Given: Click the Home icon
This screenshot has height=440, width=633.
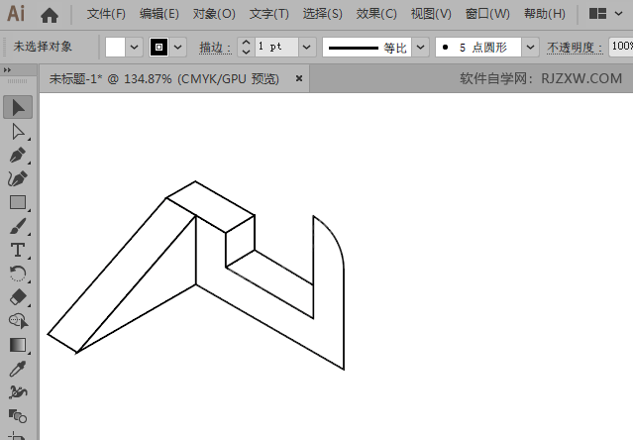Looking at the screenshot, I should pyautogui.click(x=49, y=14).
